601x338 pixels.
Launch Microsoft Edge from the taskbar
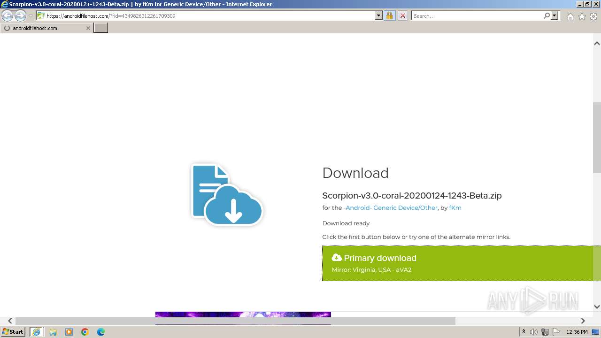[101, 332]
